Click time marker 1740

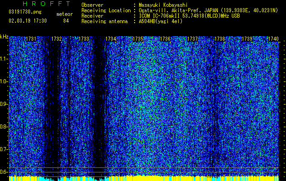pos(273,39)
